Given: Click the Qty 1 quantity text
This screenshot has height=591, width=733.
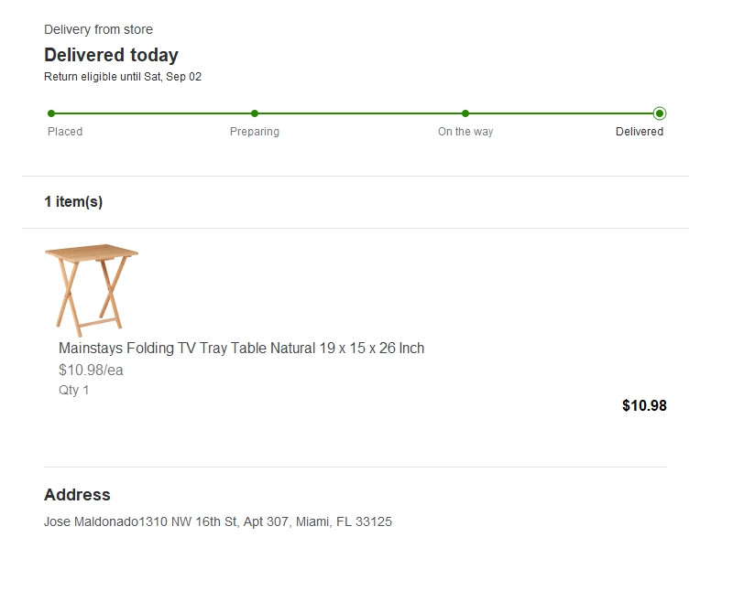Looking at the screenshot, I should (74, 391).
